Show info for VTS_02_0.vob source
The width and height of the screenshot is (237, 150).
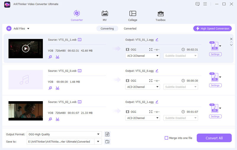(x=79, y=71)
